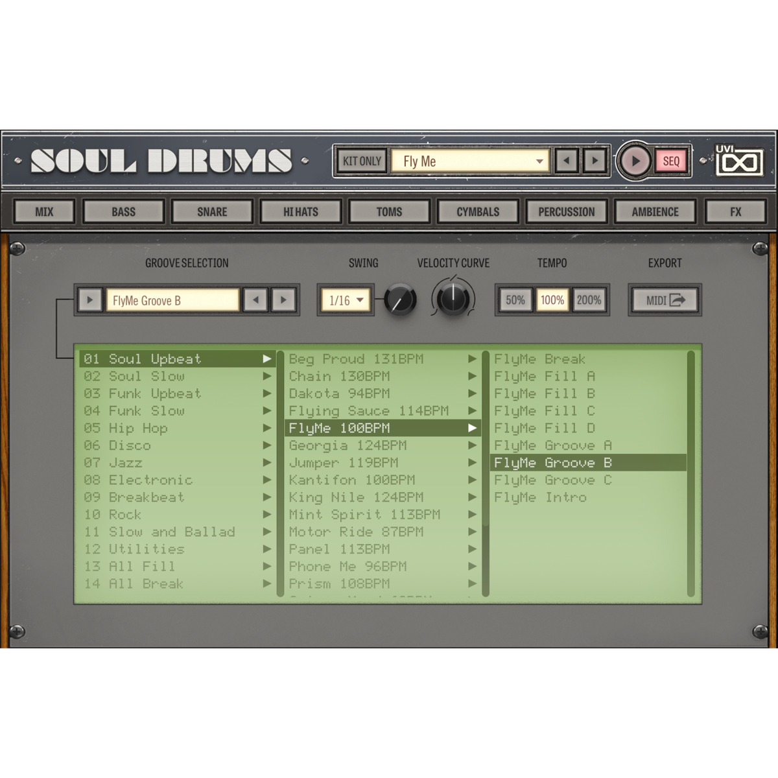Switch to the AMBIENCE tab
778x778 pixels.
click(655, 211)
